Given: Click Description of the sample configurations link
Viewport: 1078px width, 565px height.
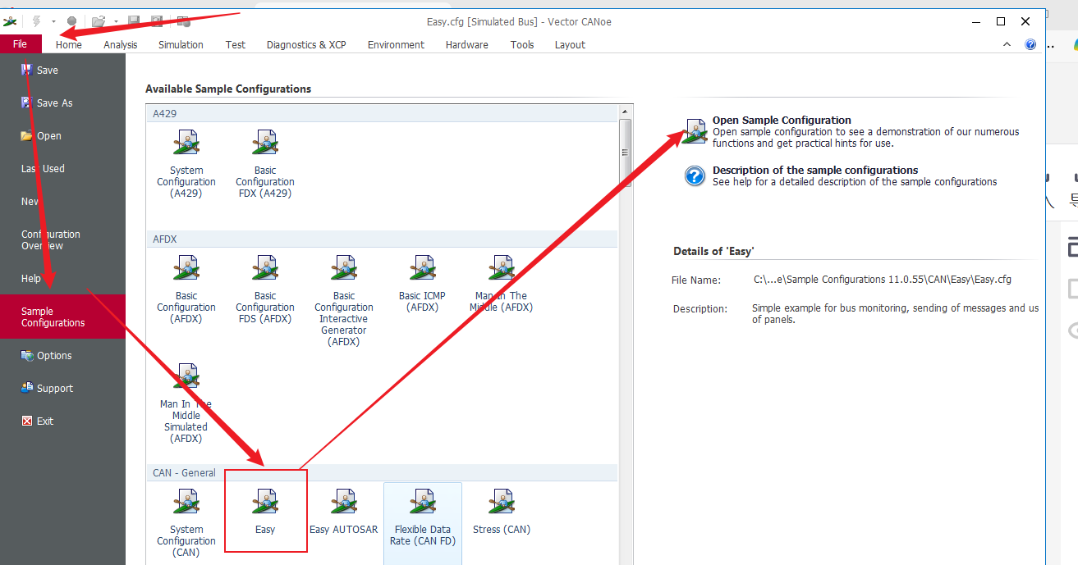Looking at the screenshot, I should (x=815, y=170).
